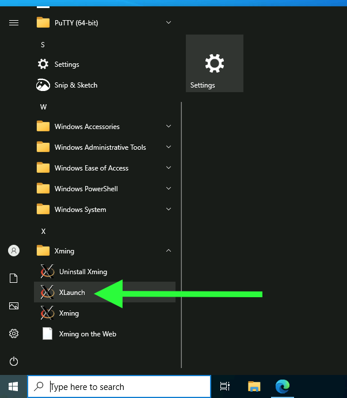Select the Windows Ease of Access label
The width and height of the screenshot is (347, 398).
coord(91,168)
